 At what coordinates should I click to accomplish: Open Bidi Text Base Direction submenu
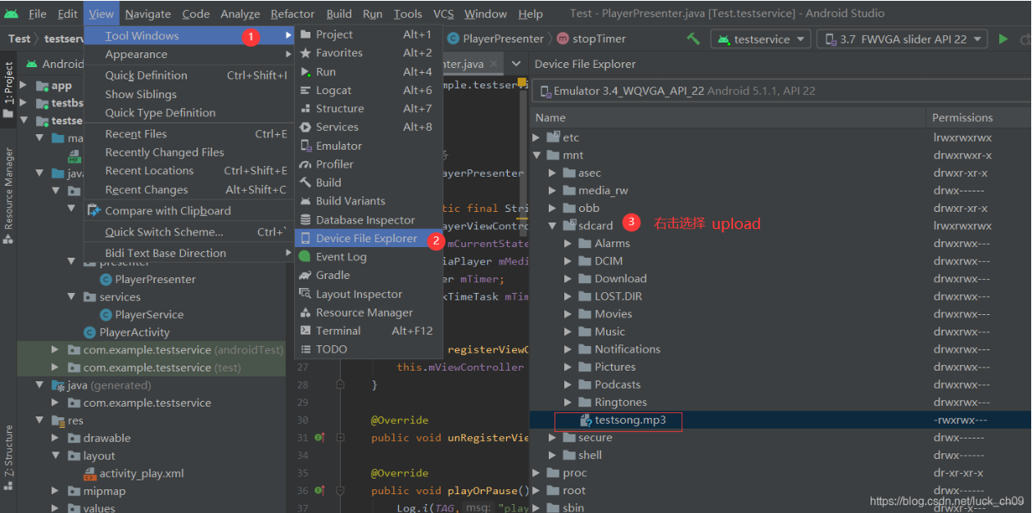tap(189, 253)
